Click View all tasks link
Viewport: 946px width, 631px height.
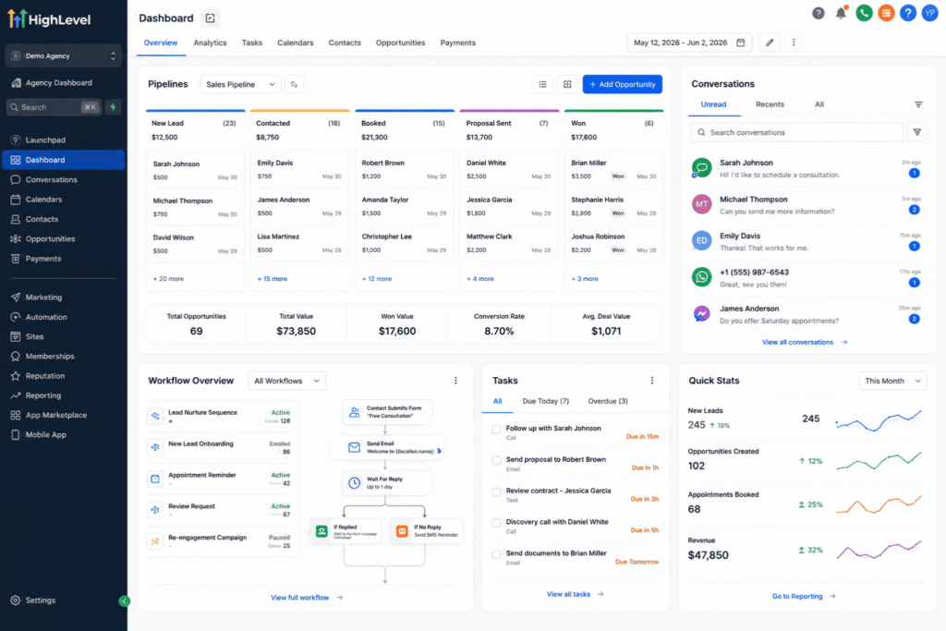(575, 594)
